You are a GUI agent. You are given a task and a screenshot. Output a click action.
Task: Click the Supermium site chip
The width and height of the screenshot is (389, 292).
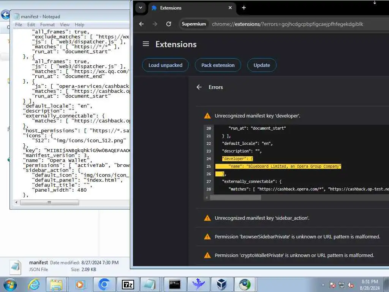pyautogui.click(x=194, y=24)
